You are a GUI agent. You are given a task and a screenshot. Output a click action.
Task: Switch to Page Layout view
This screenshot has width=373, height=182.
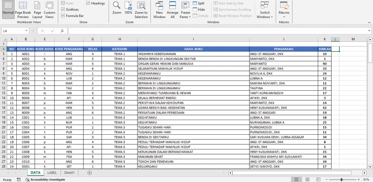coord(37,9)
